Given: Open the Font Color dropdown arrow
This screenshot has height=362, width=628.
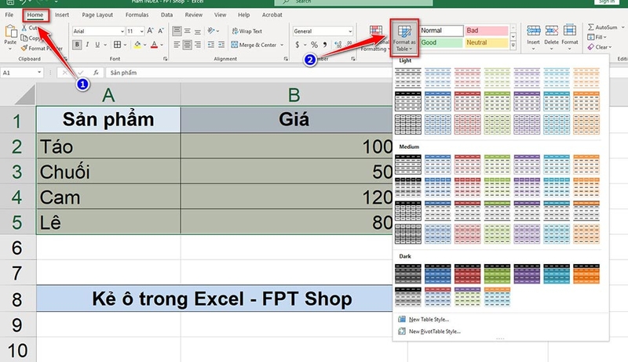Looking at the screenshot, I should tap(162, 45).
